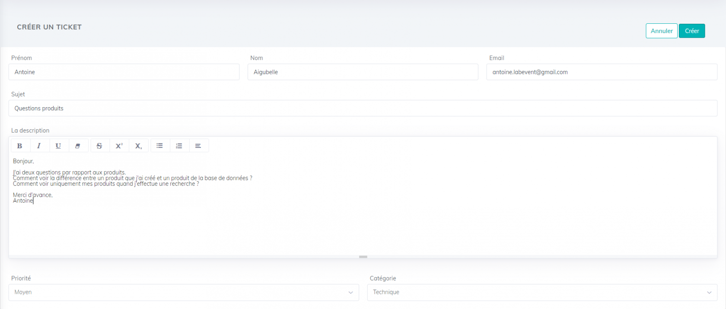The width and height of the screenshot is (726, 309).
Task: Grab the description editor resize handle
Action: [x=363, y=257]
